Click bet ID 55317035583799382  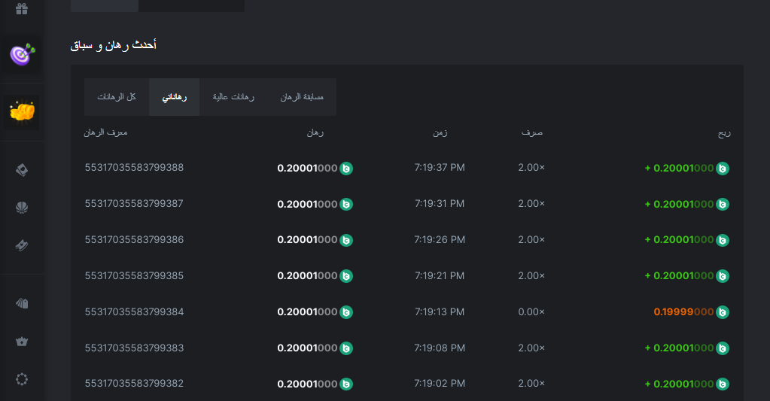pos(134,384)
